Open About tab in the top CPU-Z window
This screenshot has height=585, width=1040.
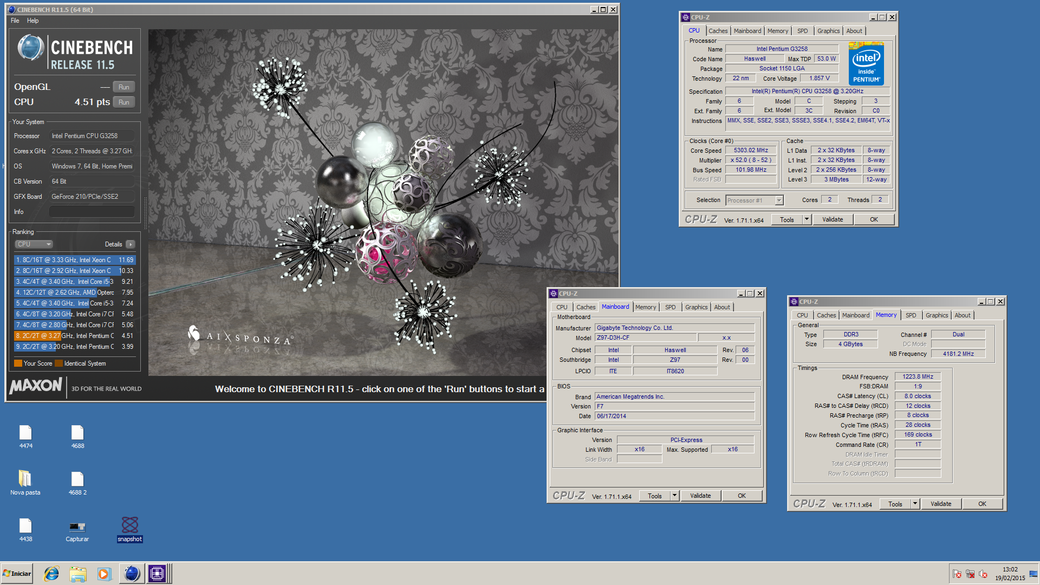pyautogui.click(x=854, y=31)
